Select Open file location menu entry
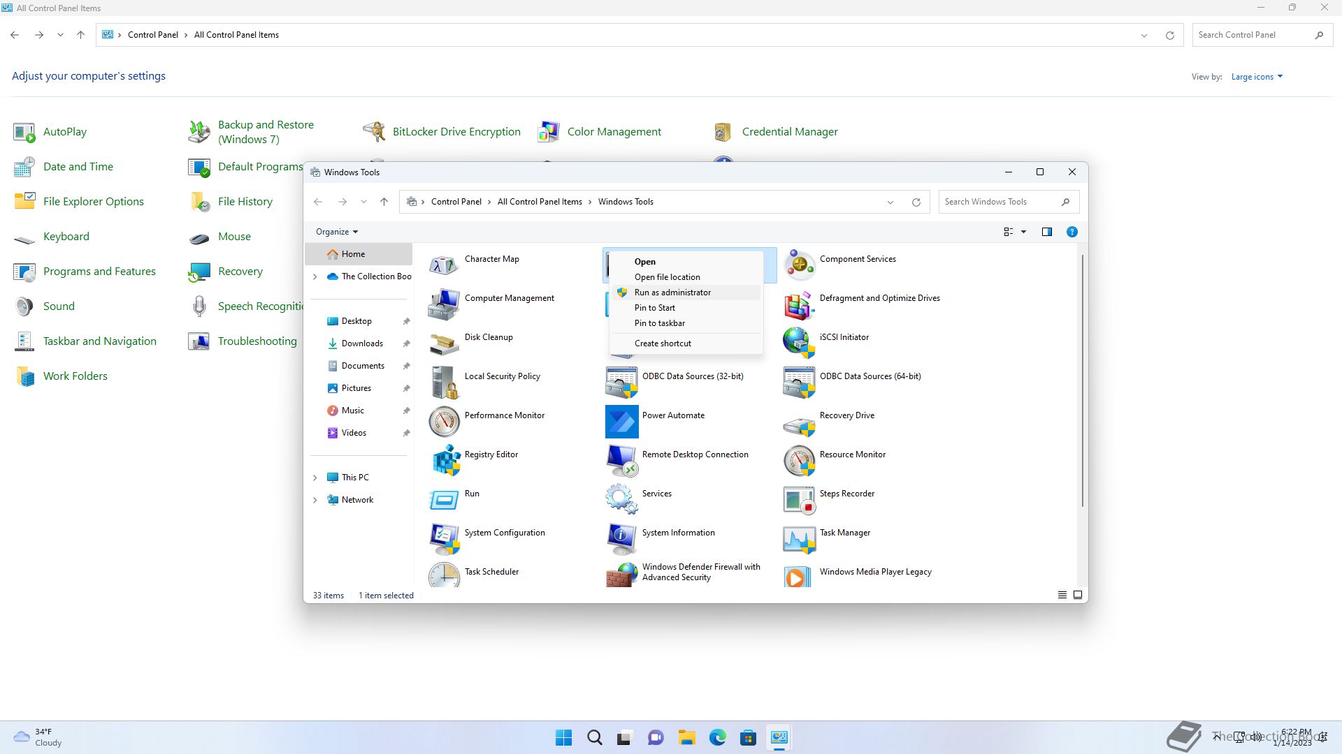This screenshot has width=1342, height=754. click(x=686, y=277)
